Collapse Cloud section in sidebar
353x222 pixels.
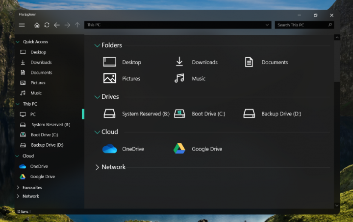coord(17,156)
